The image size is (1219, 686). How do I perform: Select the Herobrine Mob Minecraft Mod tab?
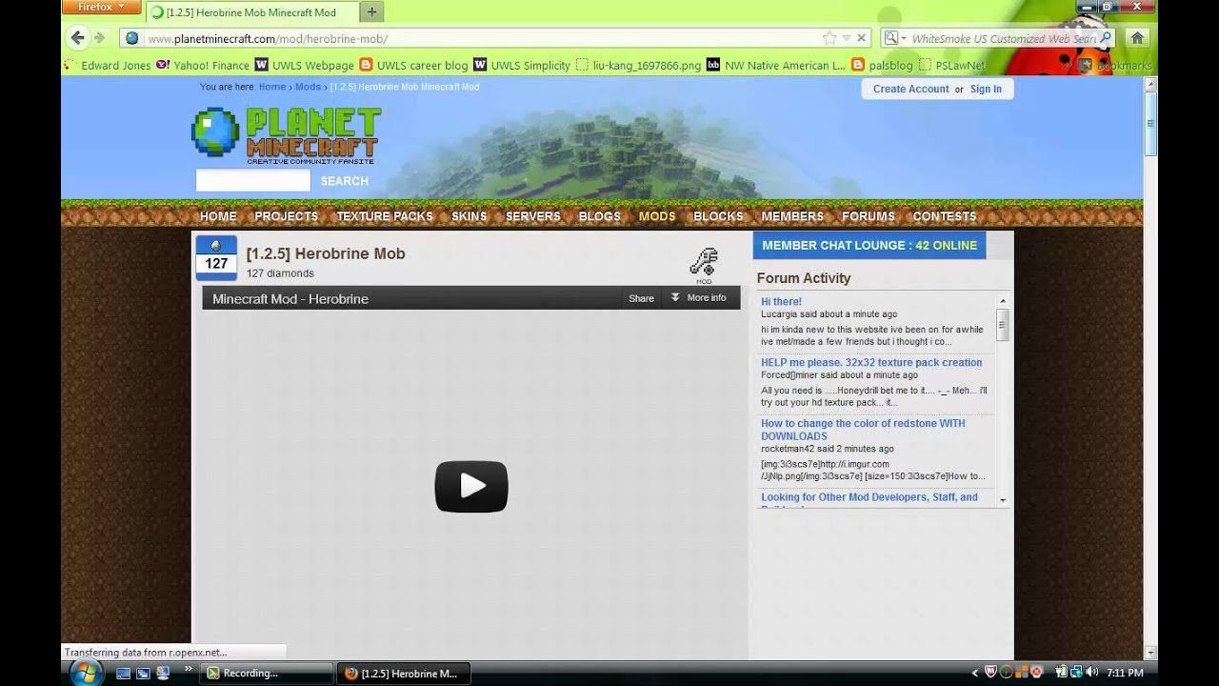click(x=251, y=12)
